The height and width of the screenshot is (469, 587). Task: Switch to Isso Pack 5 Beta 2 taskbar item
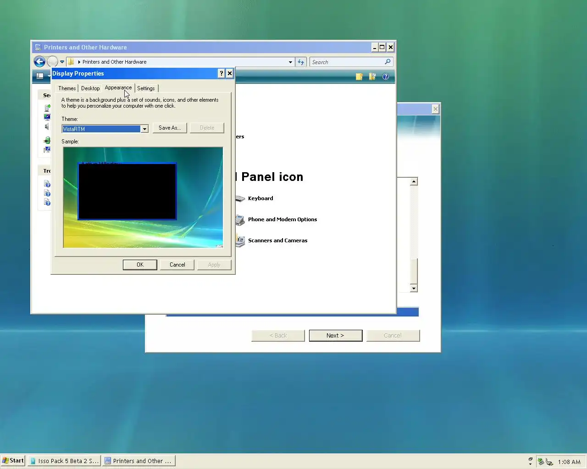click(x=64, y=461)
